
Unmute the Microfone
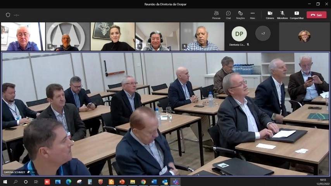[282, 15]
